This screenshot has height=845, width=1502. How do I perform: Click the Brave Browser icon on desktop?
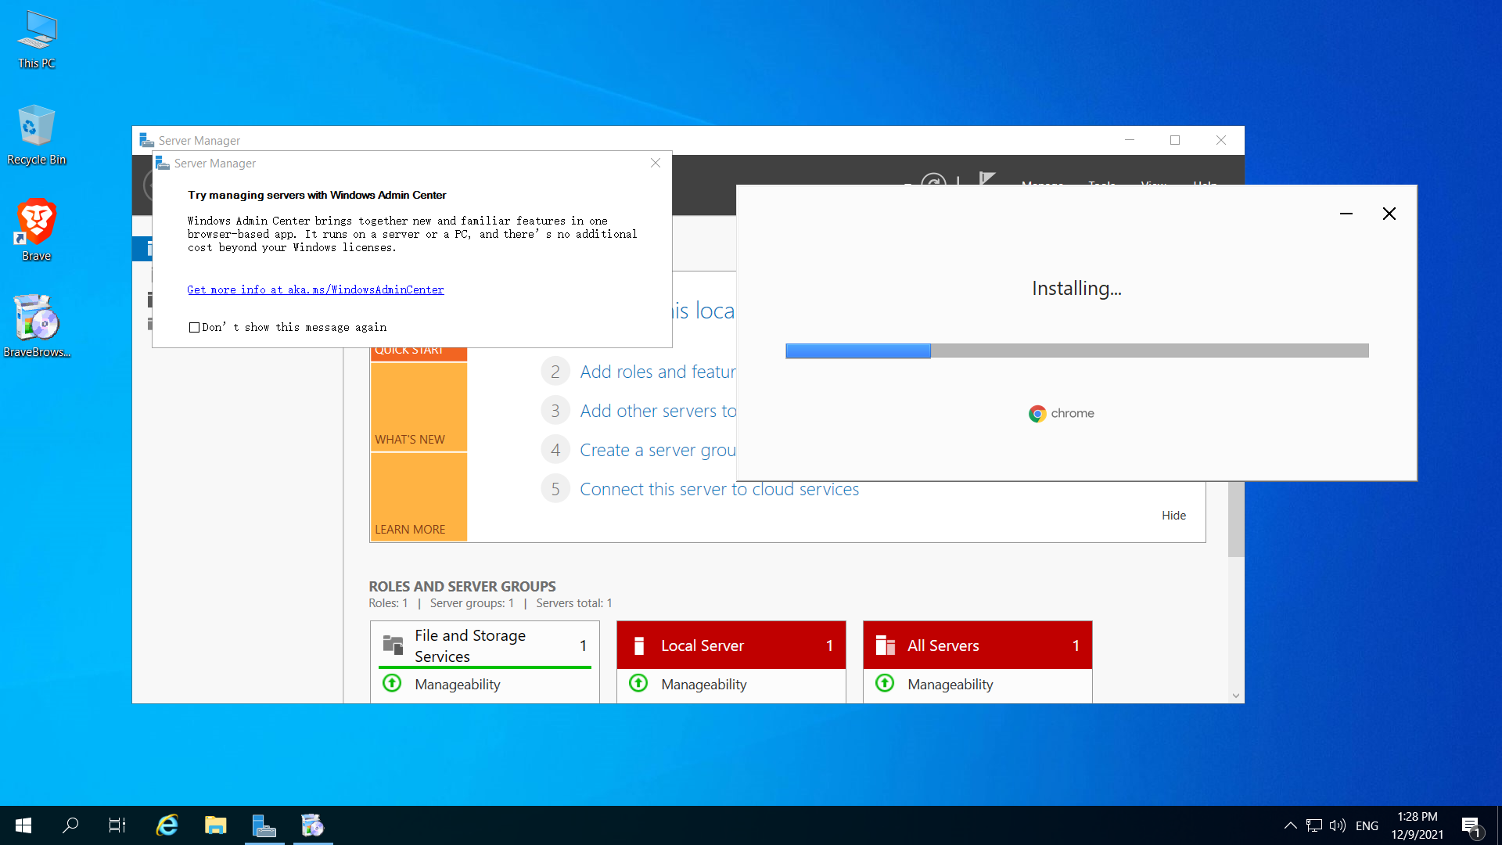pos(37,224)
